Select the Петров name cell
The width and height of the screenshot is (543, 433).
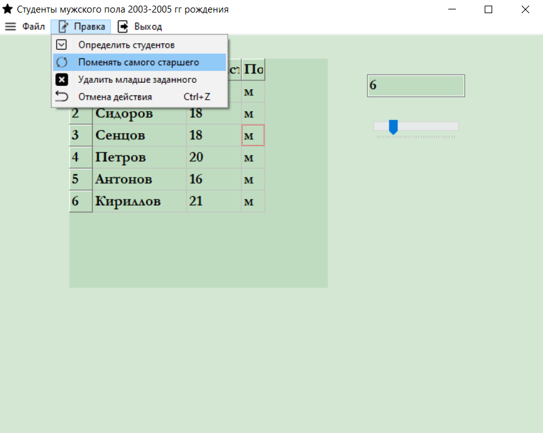[x=140, y=157]
